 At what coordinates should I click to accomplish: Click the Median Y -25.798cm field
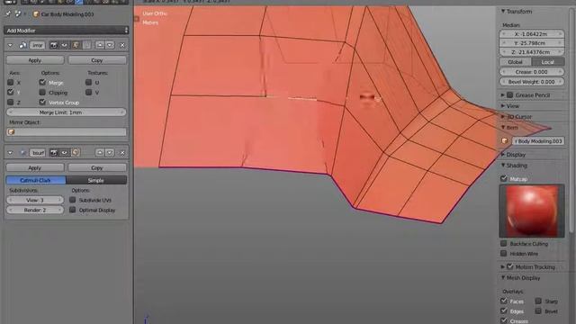[x=532, y=43]
